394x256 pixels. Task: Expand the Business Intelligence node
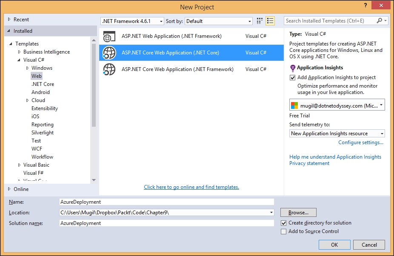click(19, 52)
